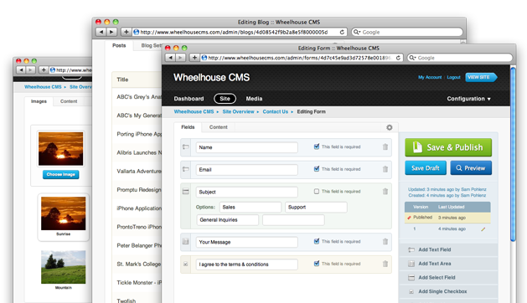The width and height of the screenshot is (527, 303).
Task: Check 'This field is required' for Subject
Action: point(316,191)
